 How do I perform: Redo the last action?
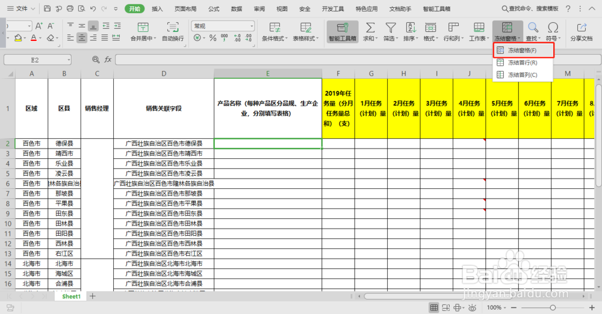[x=104, y=8]
